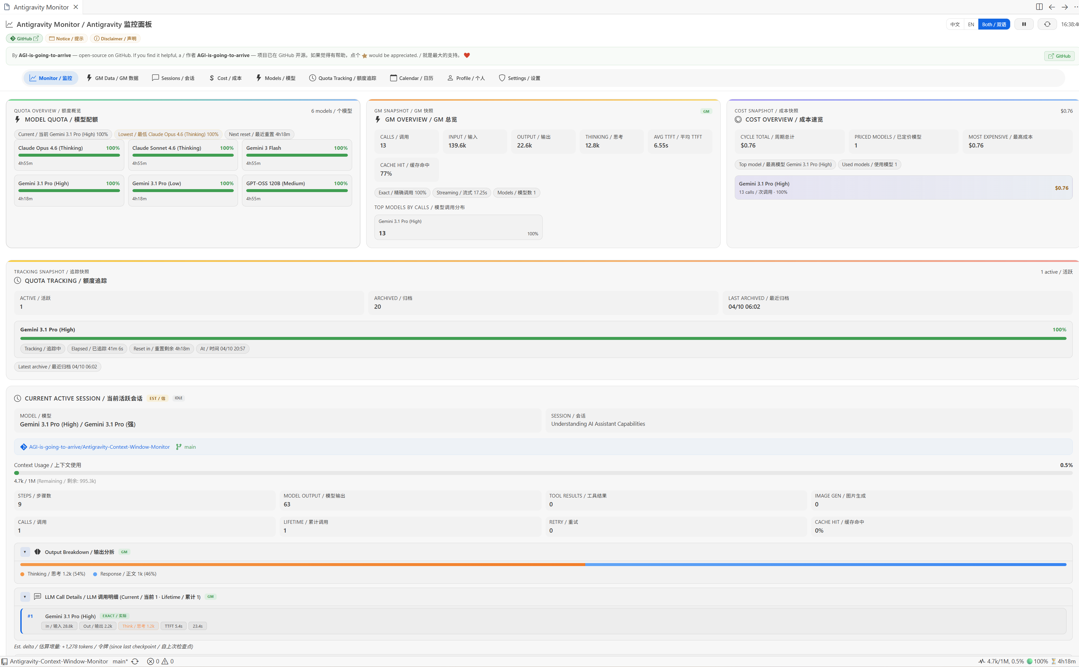Click the GitHub button in banner
1079x667 pixels.
[x=1059, y=56]
